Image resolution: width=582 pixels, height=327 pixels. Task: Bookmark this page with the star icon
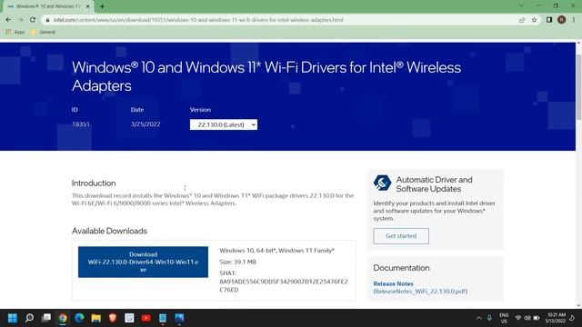534,20
